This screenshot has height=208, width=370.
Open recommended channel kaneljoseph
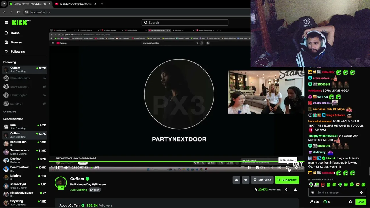[x=25, y=144]
